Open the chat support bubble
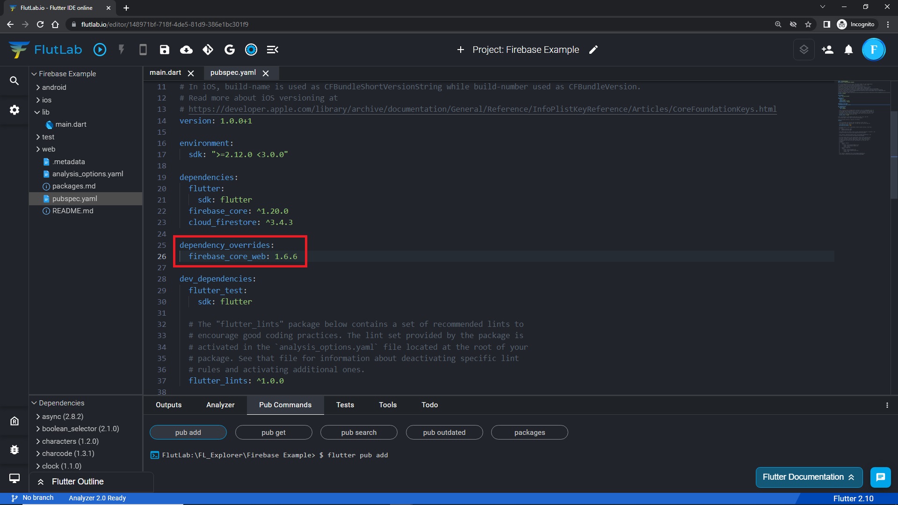 click(x=881, y=477)
